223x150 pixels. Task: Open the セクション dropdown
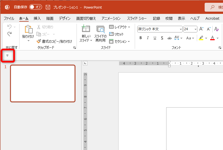pos(119,41)
